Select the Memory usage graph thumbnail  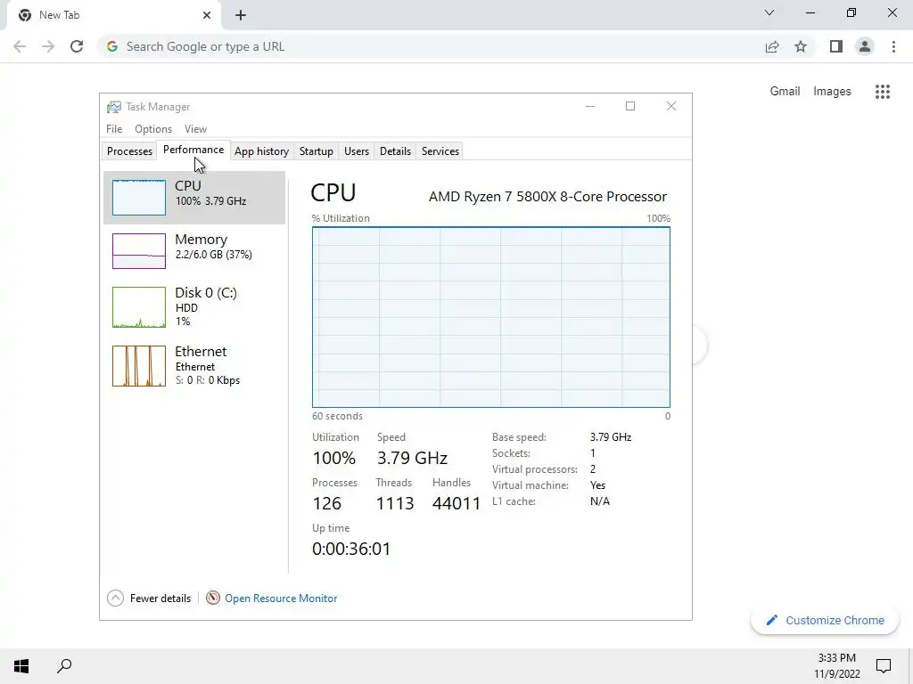point(139,251)
